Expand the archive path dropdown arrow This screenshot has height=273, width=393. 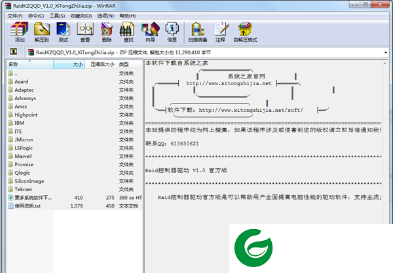(x=386, y=52)
